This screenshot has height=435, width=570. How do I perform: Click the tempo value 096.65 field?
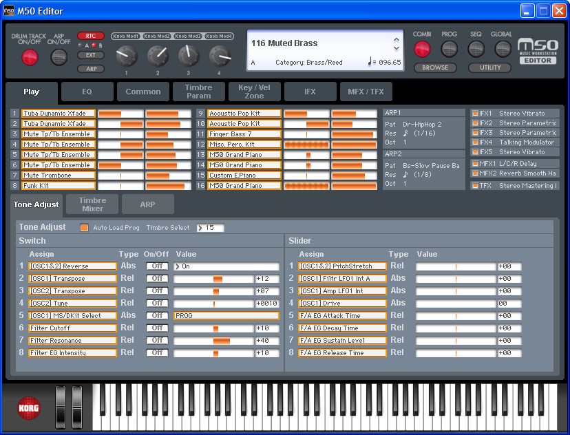(390, 63)
